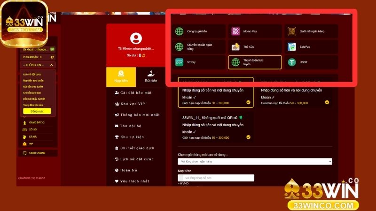Open Lịch sử đặt cược in sidebar
The image size is (376, 211).
pyautogui.click(x=32, y=75)
